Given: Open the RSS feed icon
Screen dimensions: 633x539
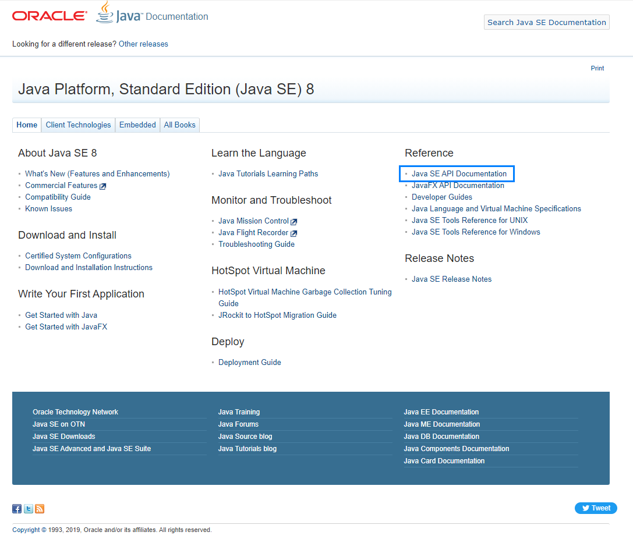Looking at the screenshot, I should coord(40,509).
